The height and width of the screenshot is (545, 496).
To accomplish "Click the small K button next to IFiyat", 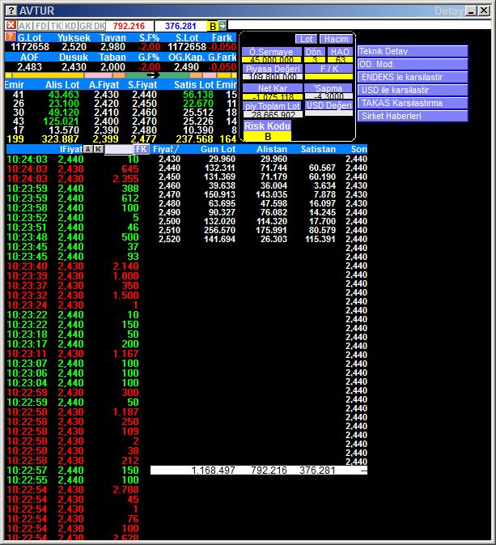I will click(99, 149).
